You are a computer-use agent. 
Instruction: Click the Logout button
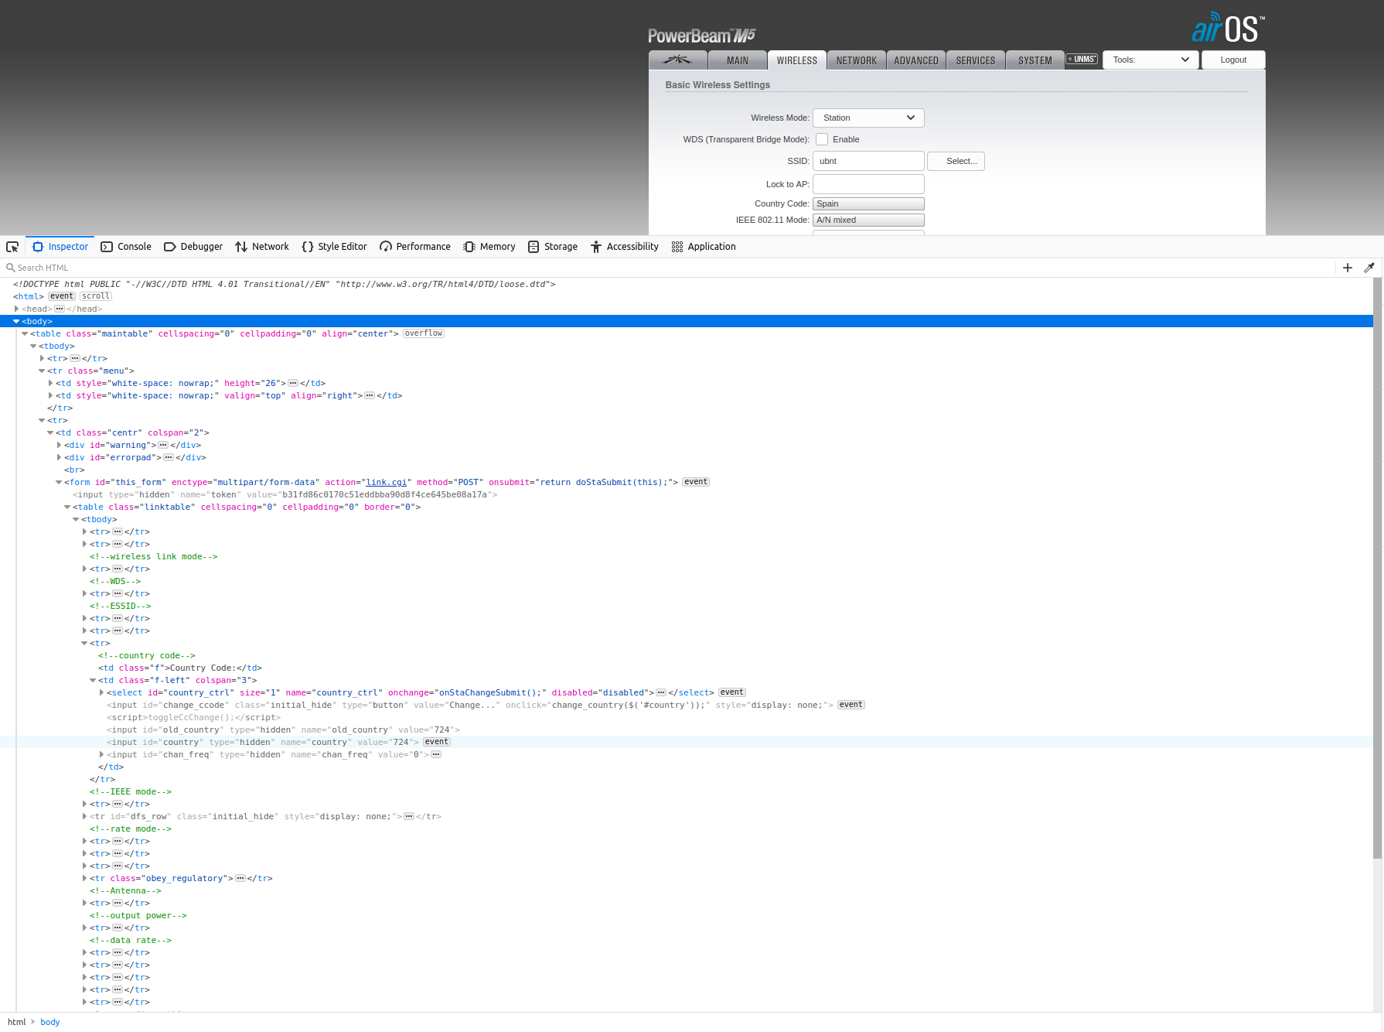1232,60
